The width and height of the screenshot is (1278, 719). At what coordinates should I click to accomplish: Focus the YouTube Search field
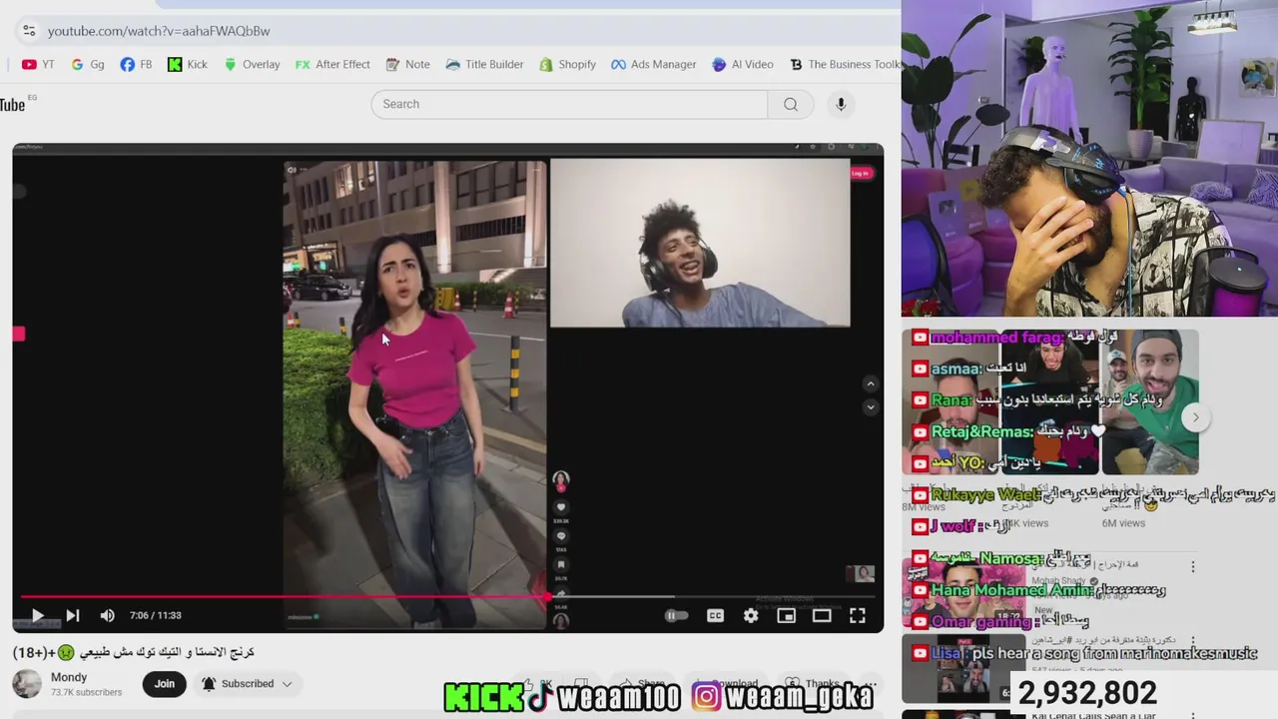pyautogui.click(x=569, y=104)
